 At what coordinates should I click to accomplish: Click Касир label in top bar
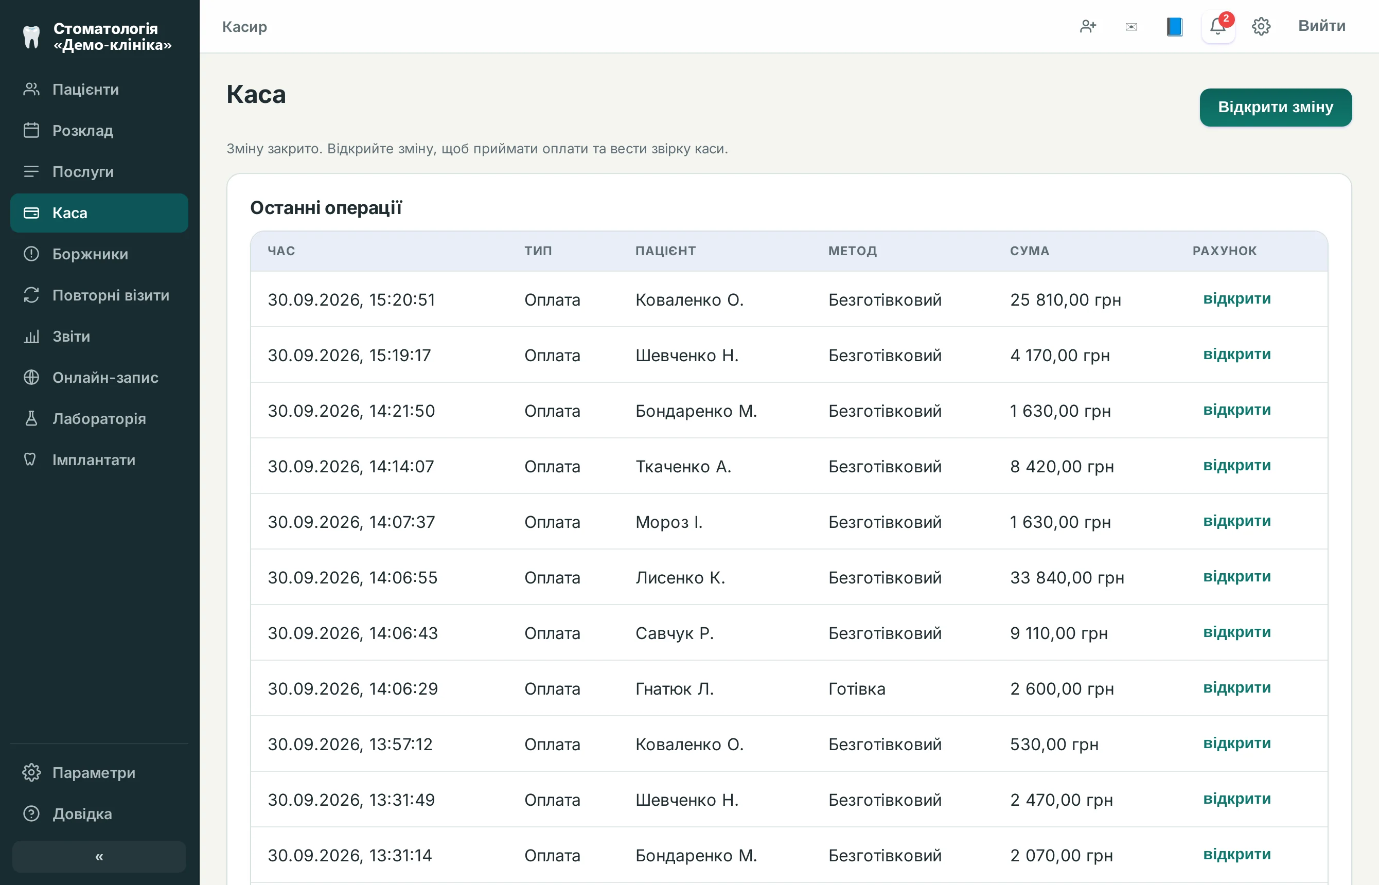pyautogui.click(x=245, y=26)
